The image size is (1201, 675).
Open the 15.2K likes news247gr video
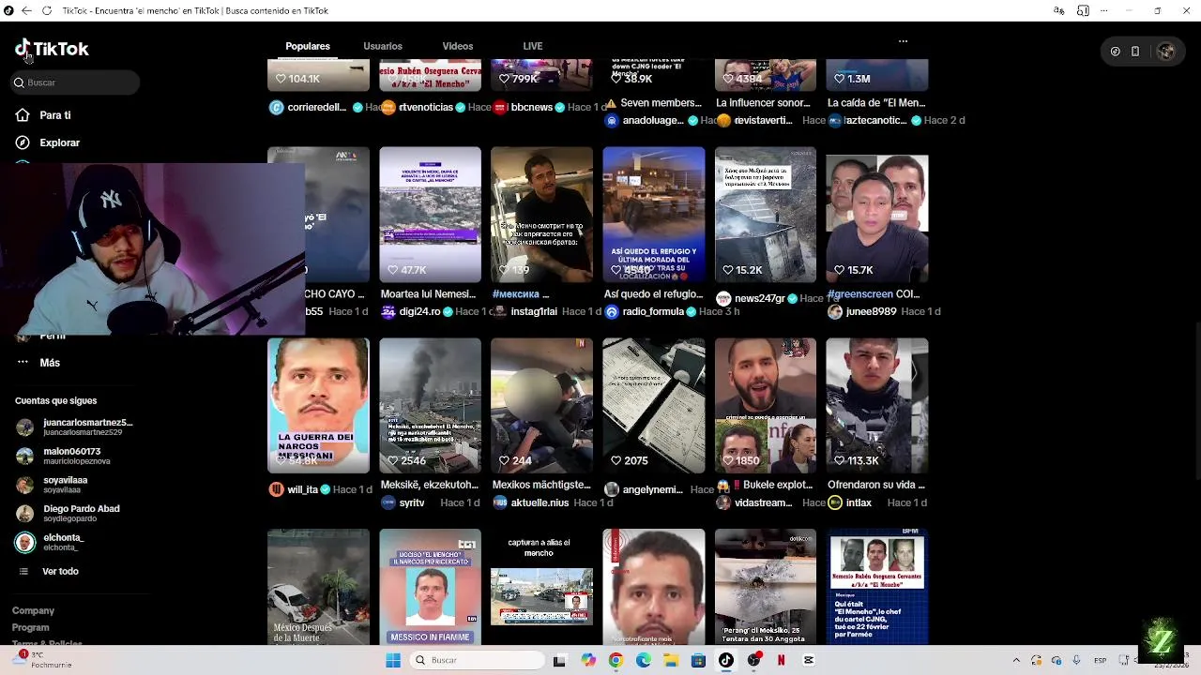765,215
